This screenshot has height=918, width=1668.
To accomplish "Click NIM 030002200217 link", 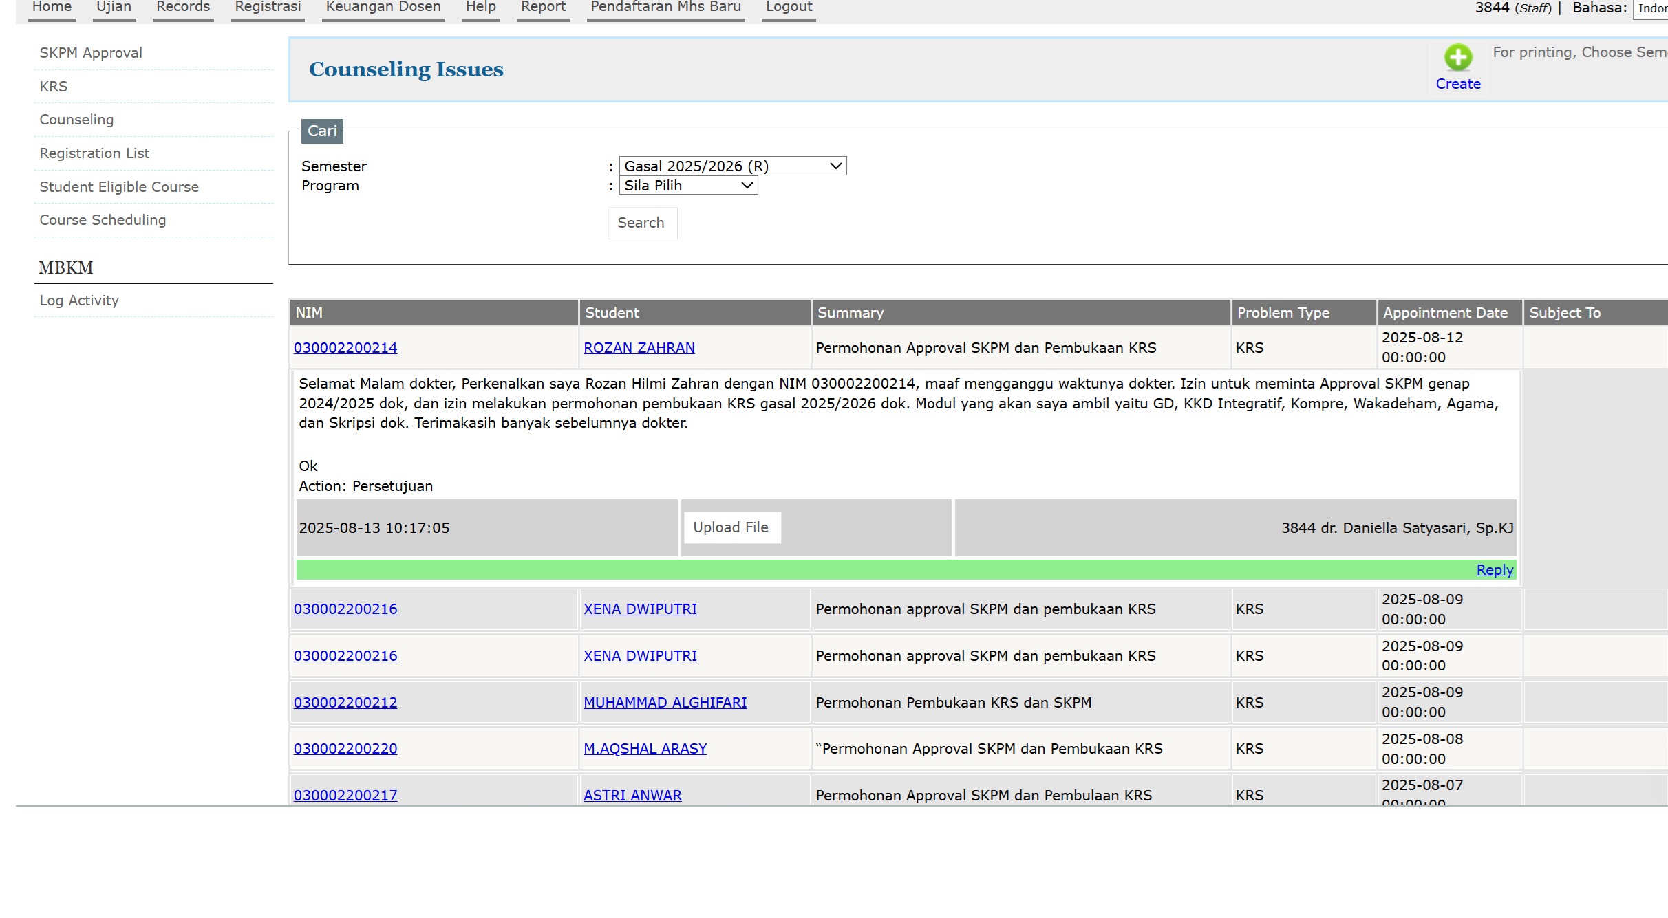I will (x=345, y=796).
